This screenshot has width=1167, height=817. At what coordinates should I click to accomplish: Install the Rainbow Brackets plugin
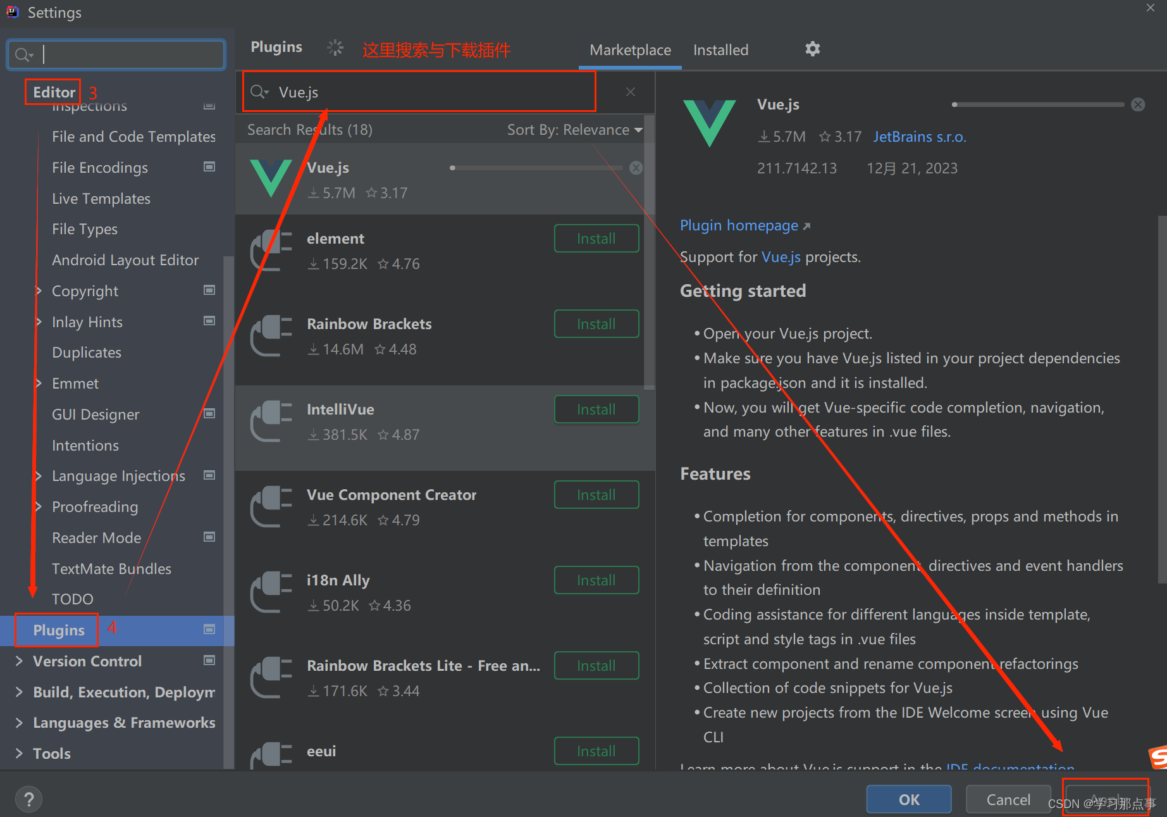pos(596,324)
